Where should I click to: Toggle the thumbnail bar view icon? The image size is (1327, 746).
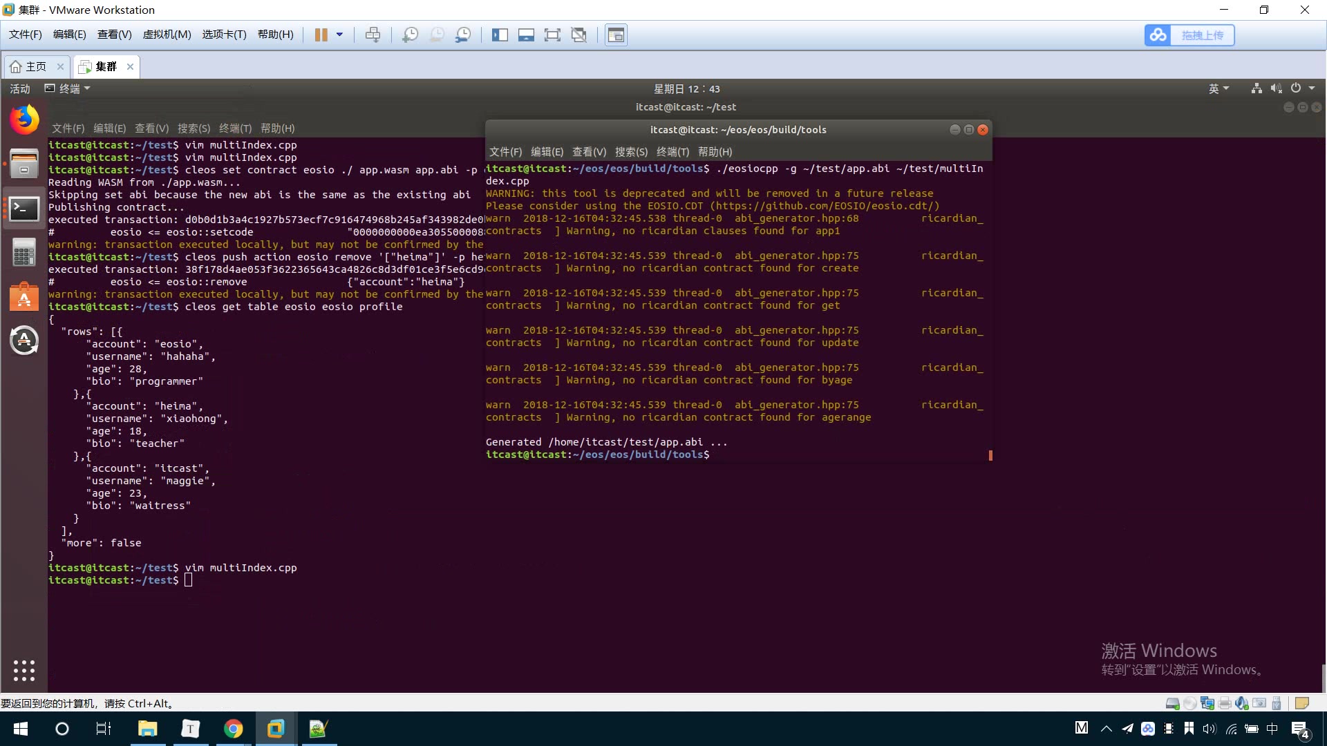coord(526,35)
